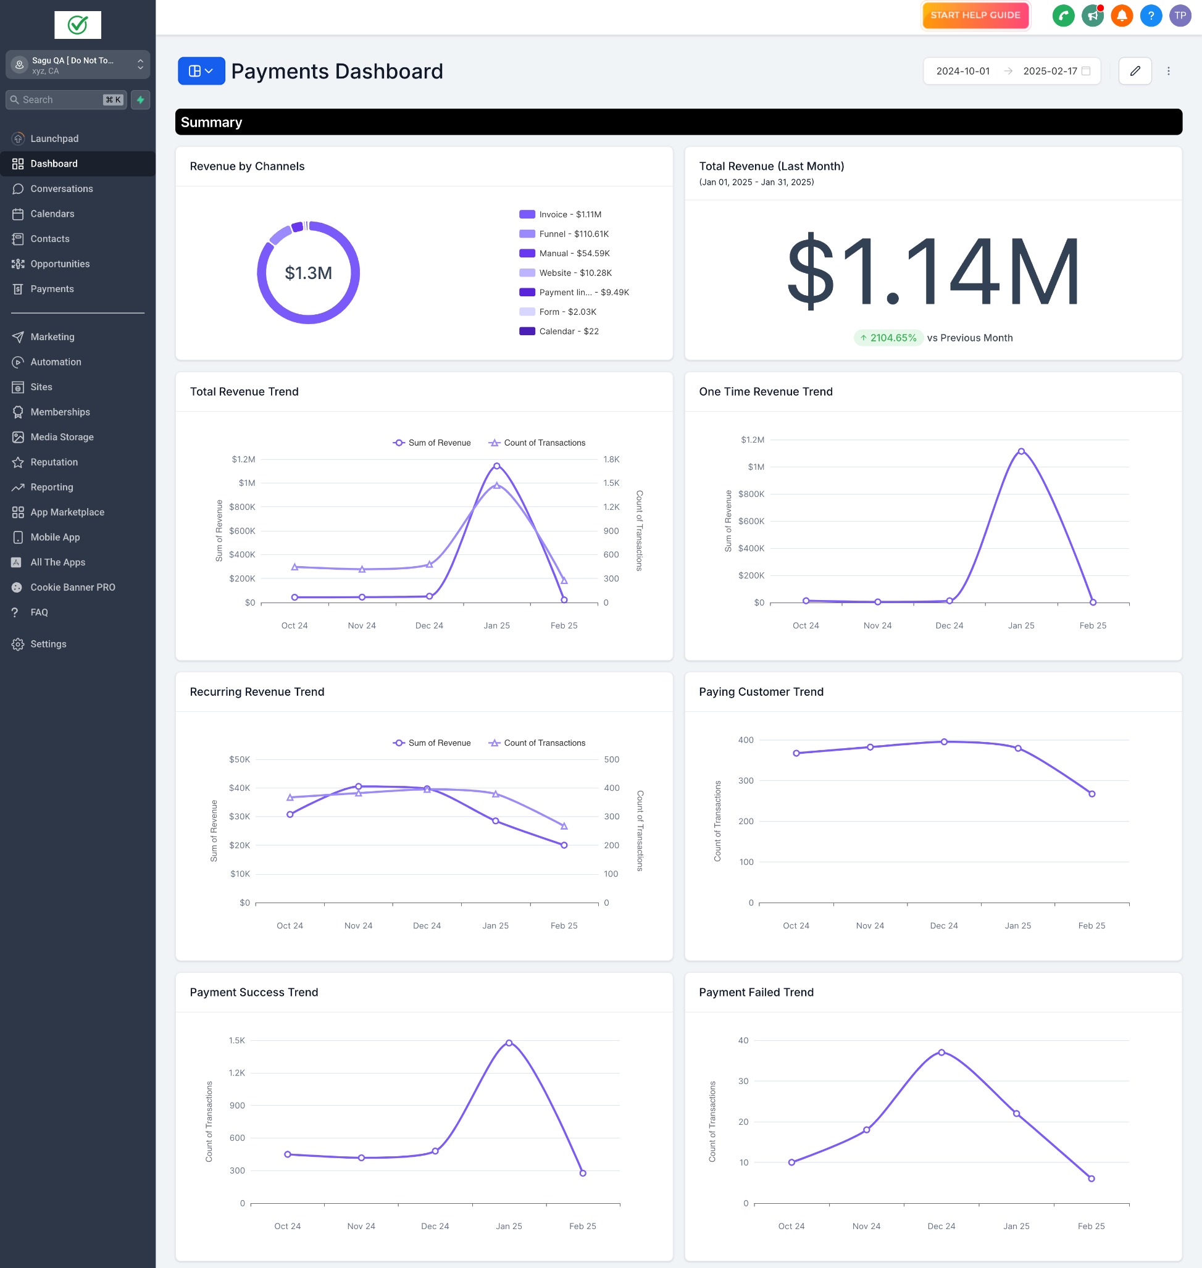This screenshot has width=1202, height=1268.
Task: Expand the Sagu QA account switcher
Action: coord(78,65)
